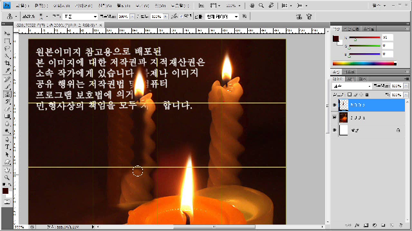Select the Move tool at toolbox top
Viewport: 412px width, 231px height.
7,33
